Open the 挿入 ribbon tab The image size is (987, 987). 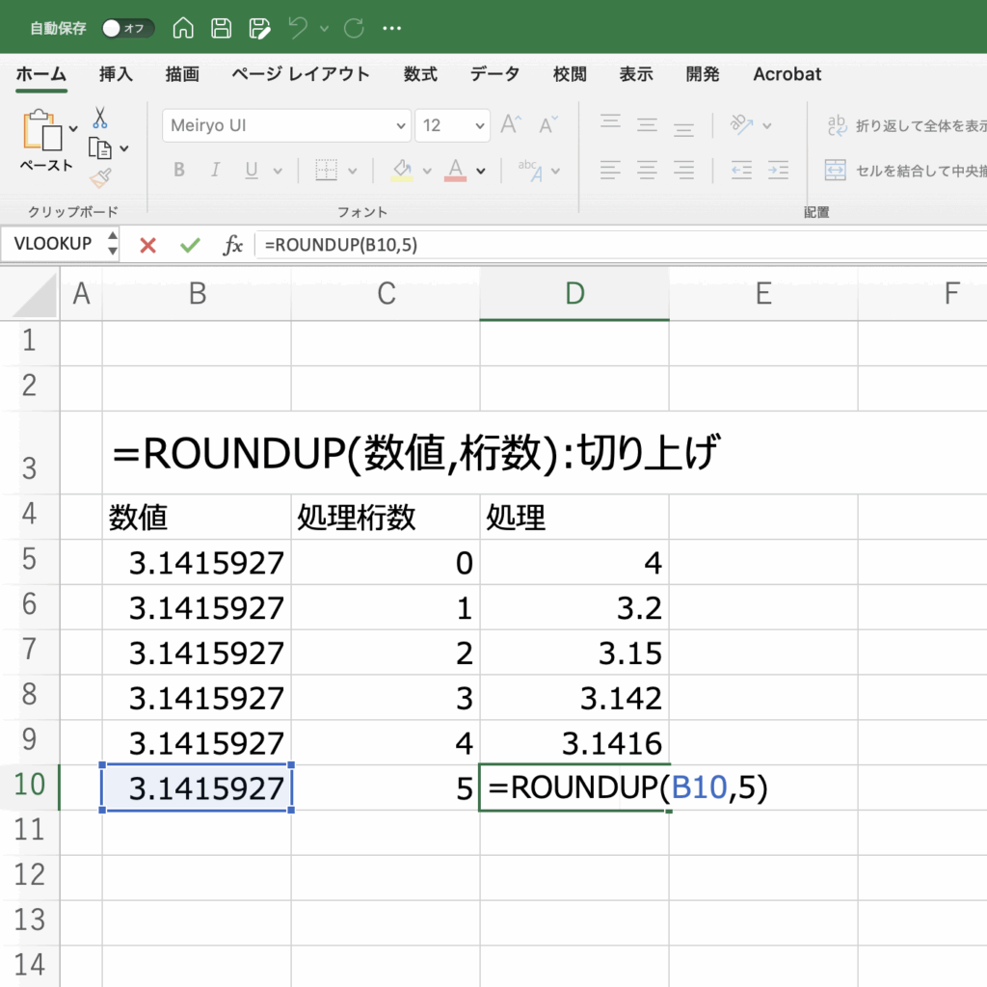116,74
